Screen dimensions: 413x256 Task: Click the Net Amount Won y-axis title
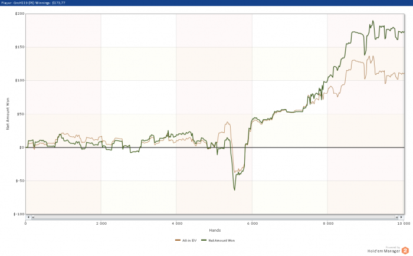coord(8,114)
